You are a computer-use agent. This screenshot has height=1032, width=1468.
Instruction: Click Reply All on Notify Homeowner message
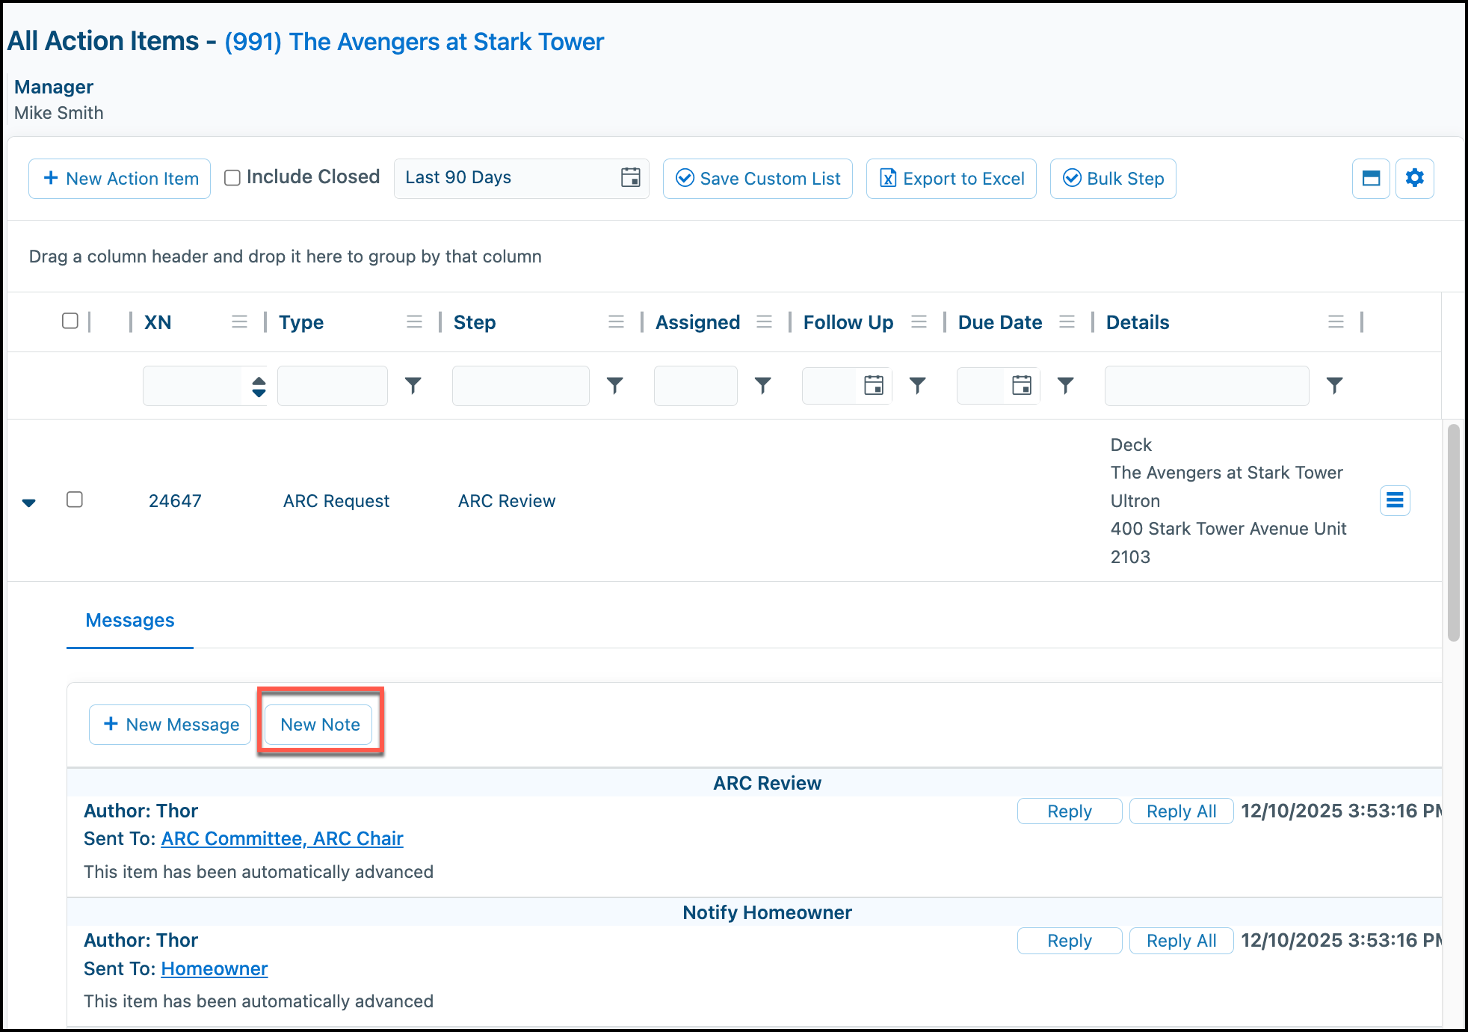(x=1181, y=941)
